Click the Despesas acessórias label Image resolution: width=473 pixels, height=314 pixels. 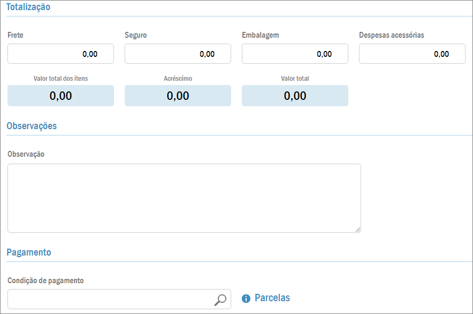(392, 35)
